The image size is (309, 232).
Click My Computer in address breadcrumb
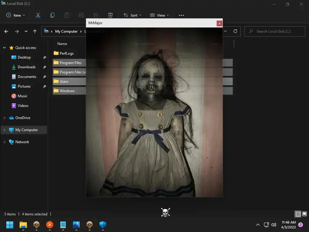(x=66, y=31)
